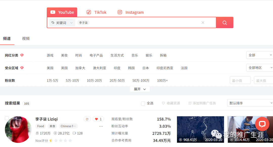Switch to the Instagram platform tab
273x147 pixels.
pos(131,12)
